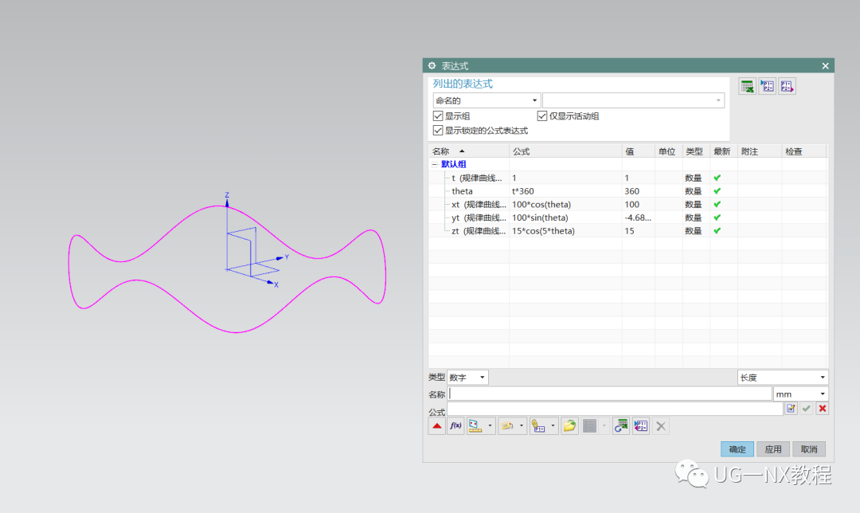Open the f(x) functions icon
The width and height of the screenshot is (860, 513).
(455, 425)
